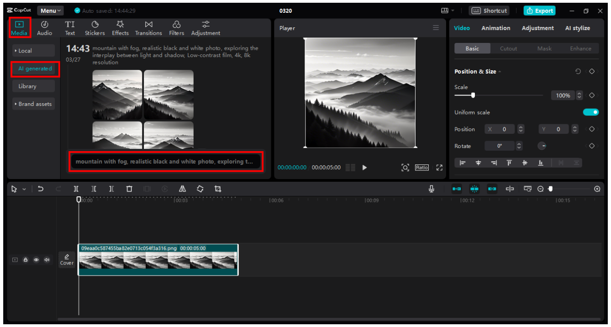Adjust the Scale percentage stepper
Screen dimensions: 611x327
(579, 95)
